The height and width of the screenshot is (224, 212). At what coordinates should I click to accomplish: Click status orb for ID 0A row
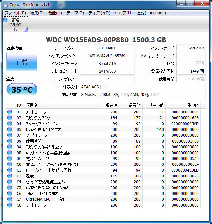pyautogui.click(x=10, y=147)
